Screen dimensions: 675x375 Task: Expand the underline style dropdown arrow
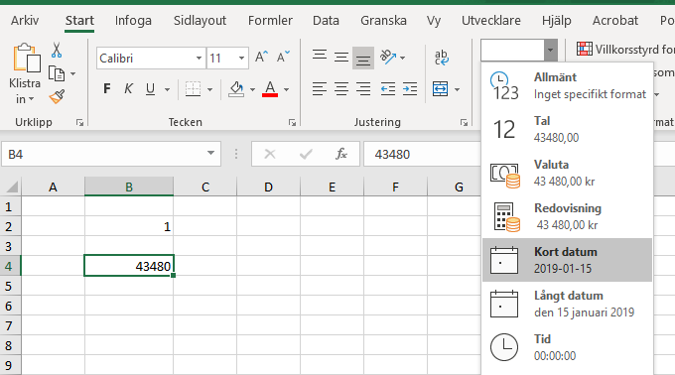(167, 89)
